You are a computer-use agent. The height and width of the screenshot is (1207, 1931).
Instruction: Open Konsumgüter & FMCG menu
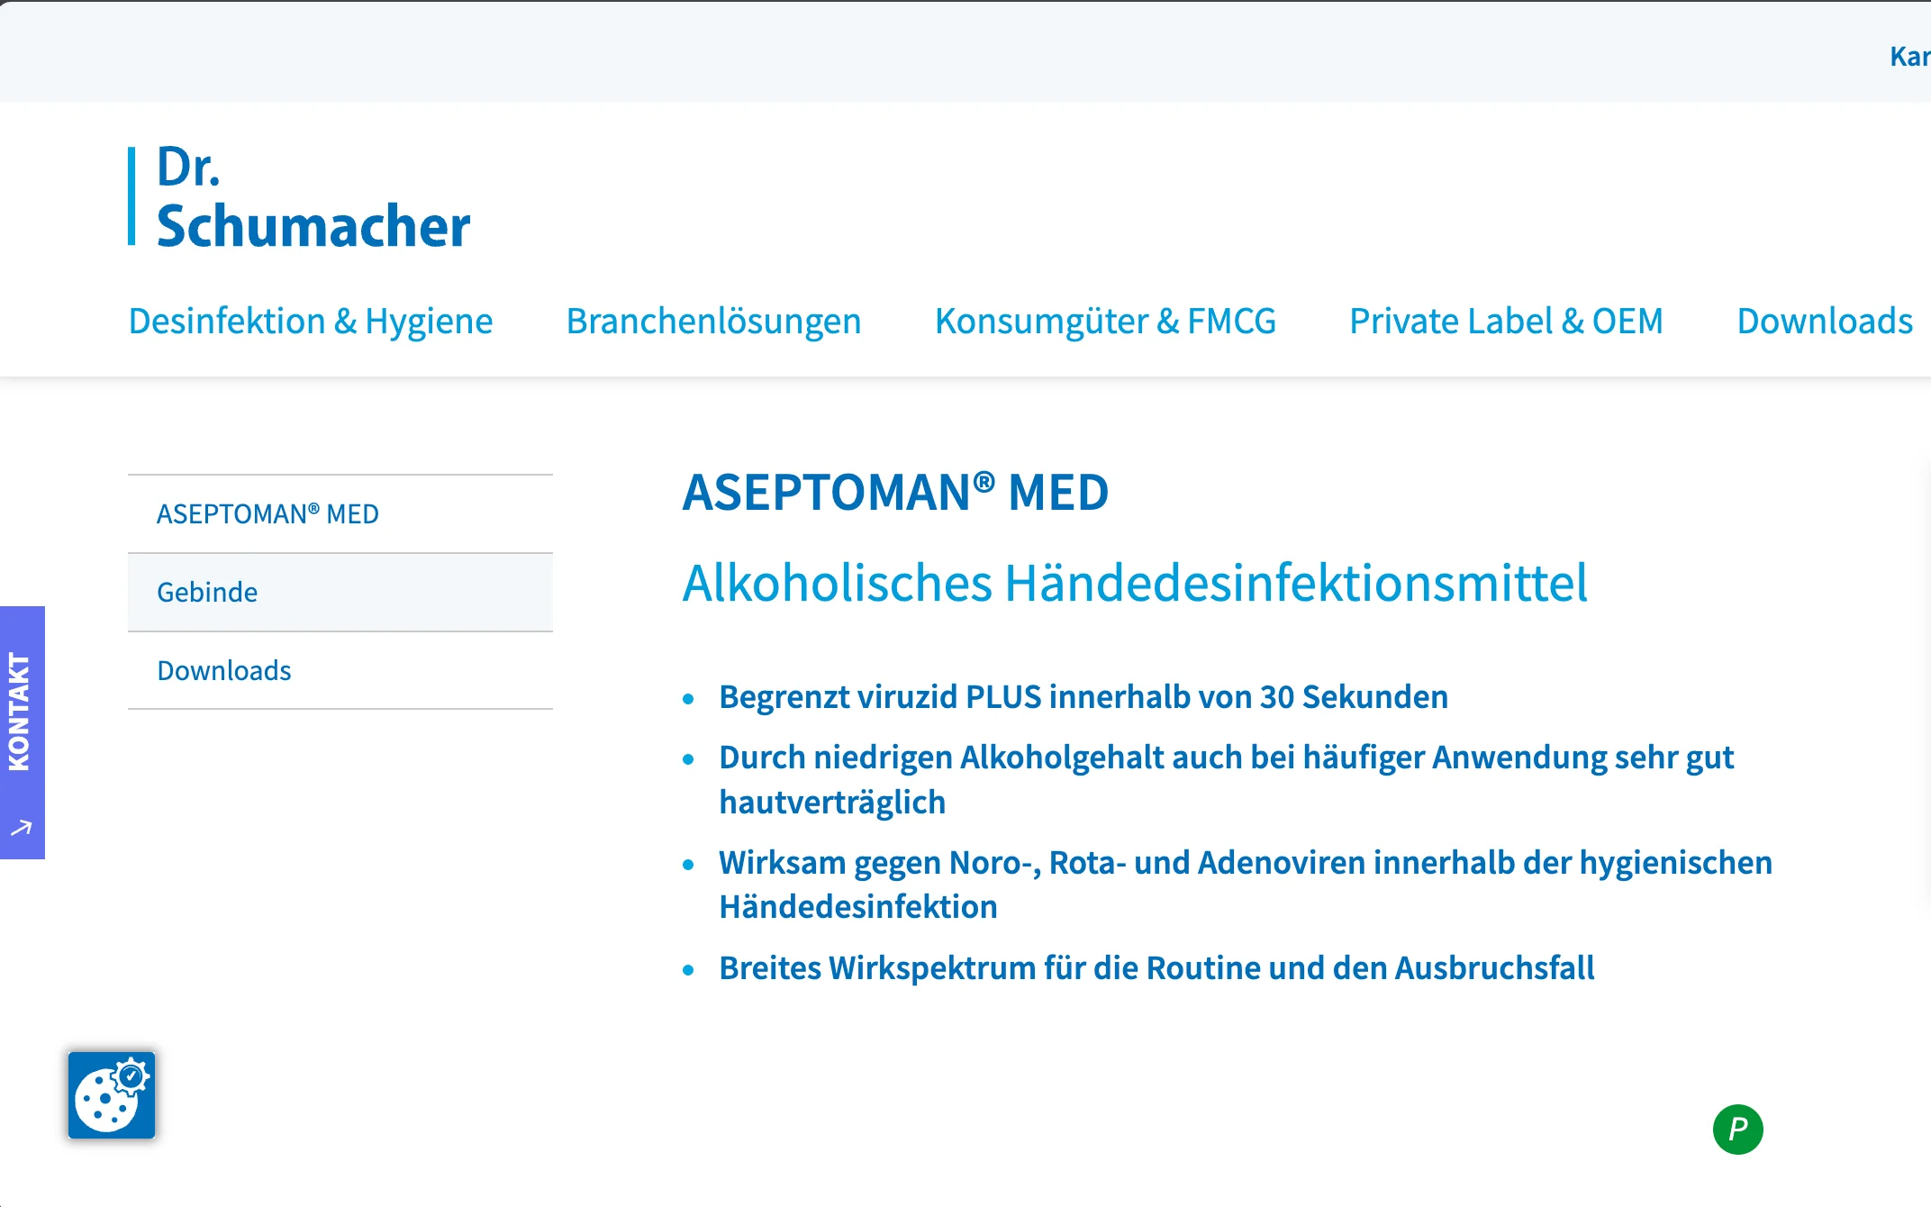pyautogui.click(x=1105, y=321)
